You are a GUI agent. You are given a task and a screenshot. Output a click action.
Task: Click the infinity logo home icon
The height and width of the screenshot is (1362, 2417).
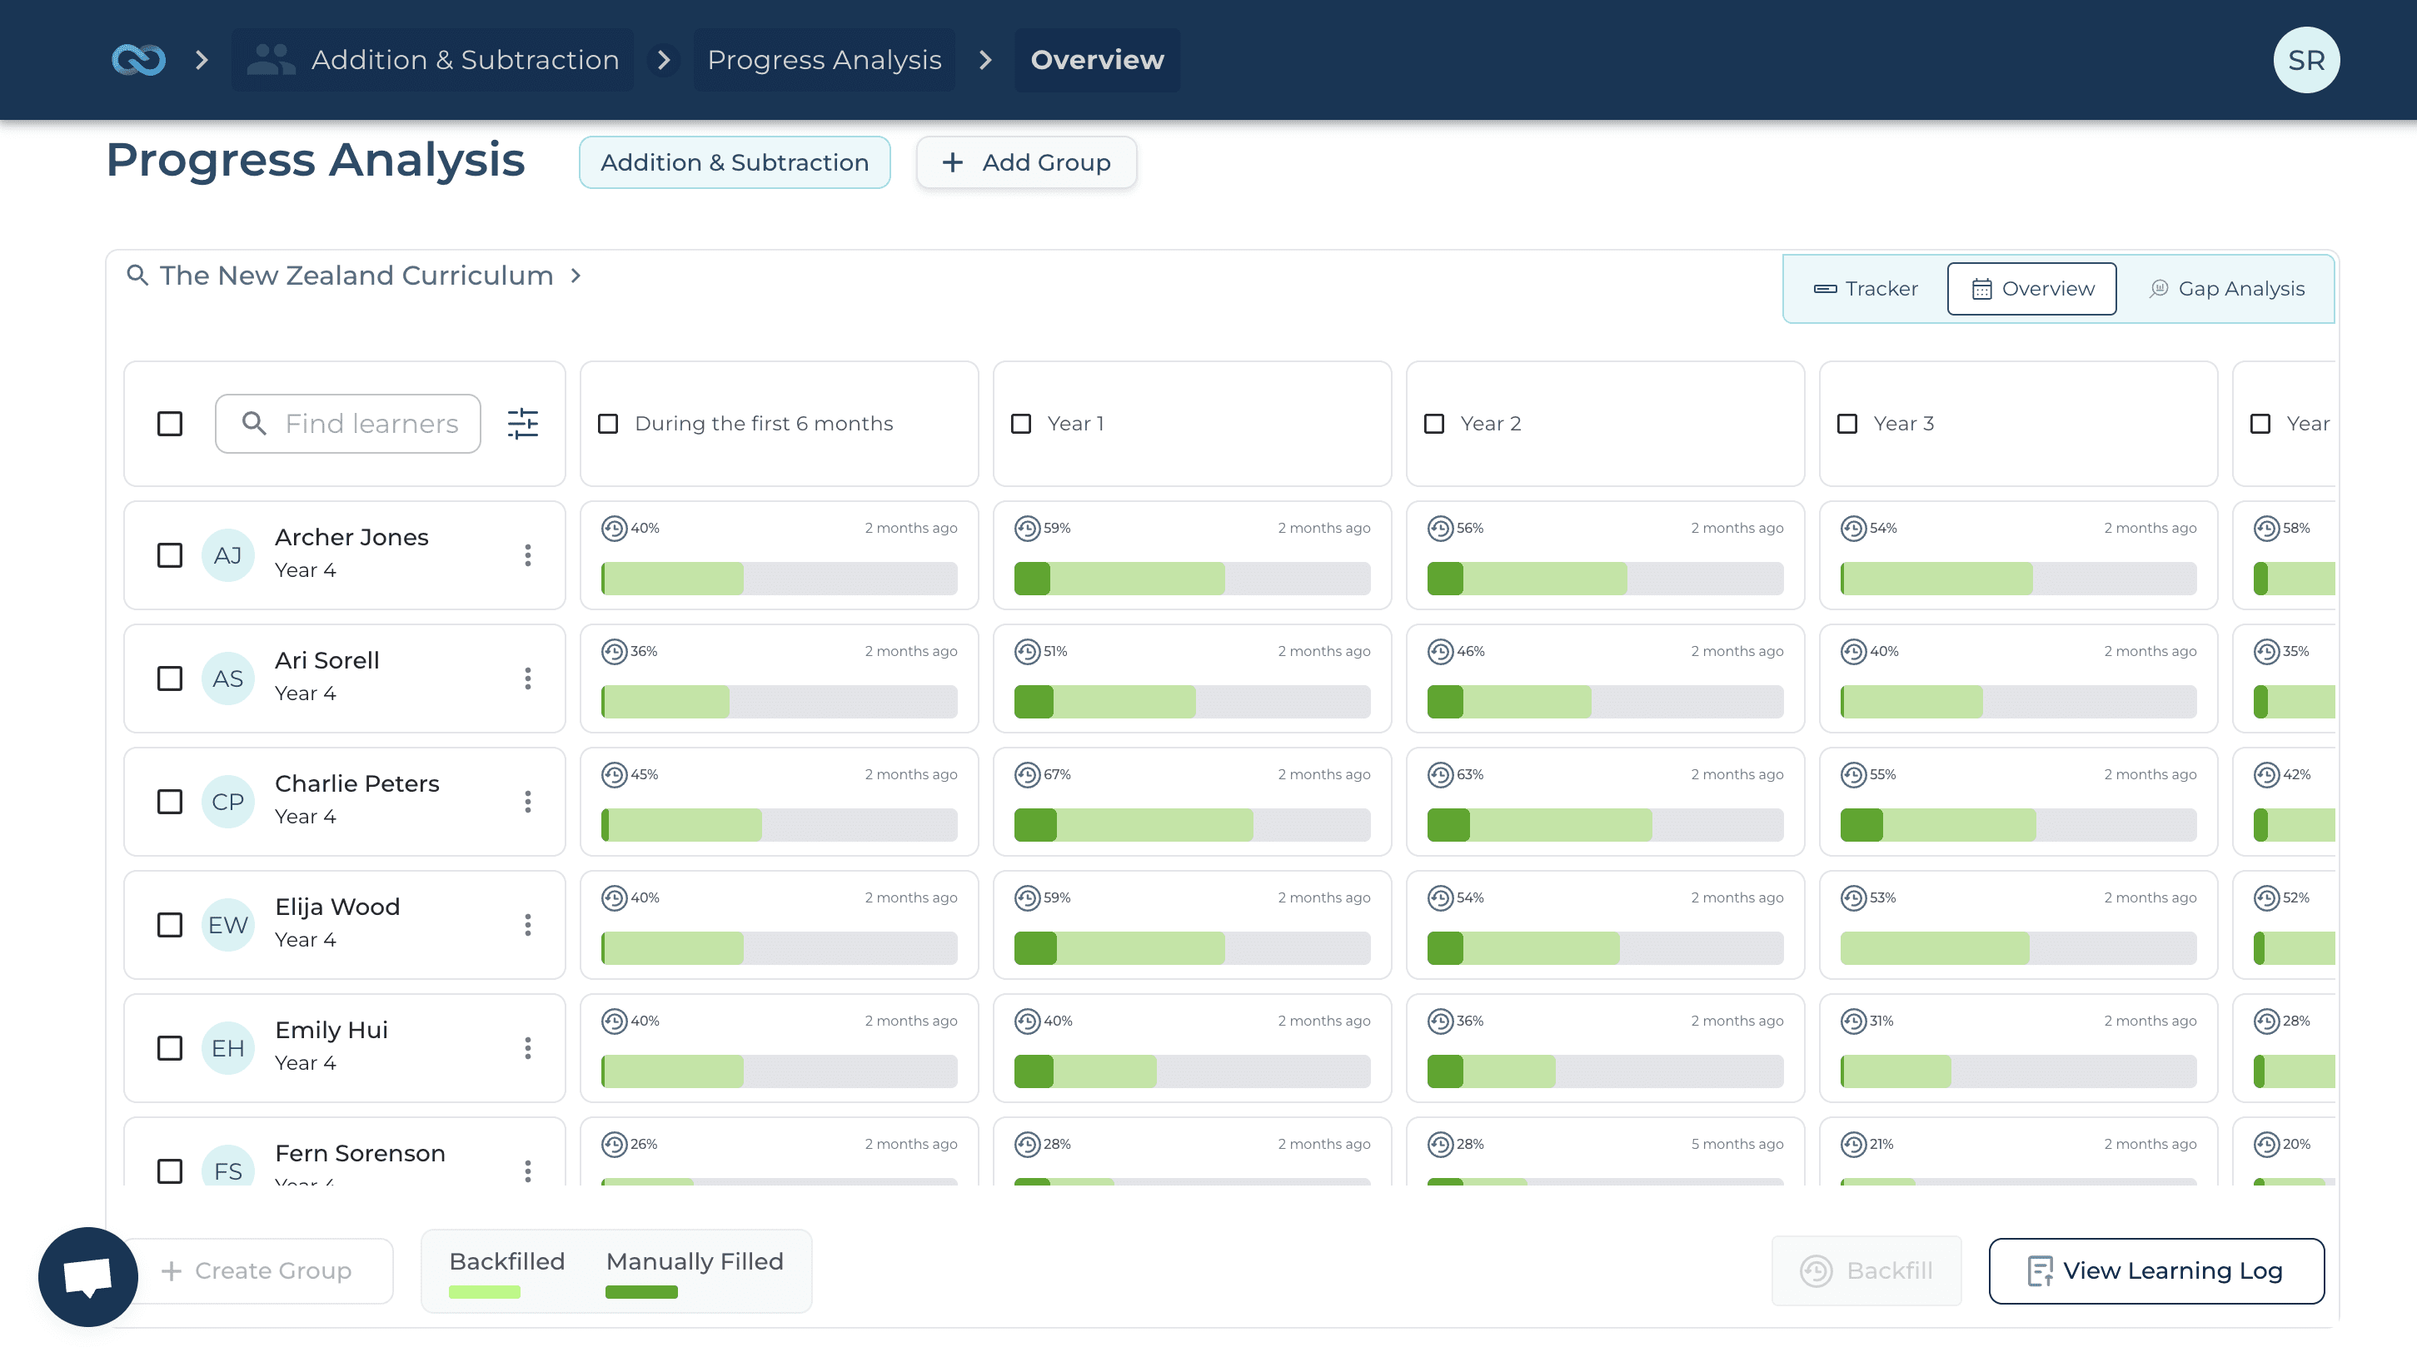point(138,60)
